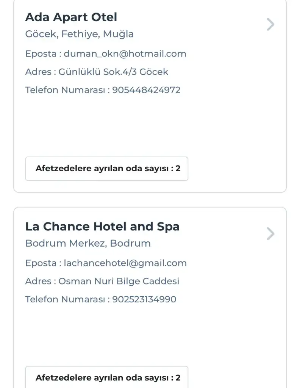300x388 pixels.
Task: Click the Ada Apart Otel title
Action: [71, 17]
